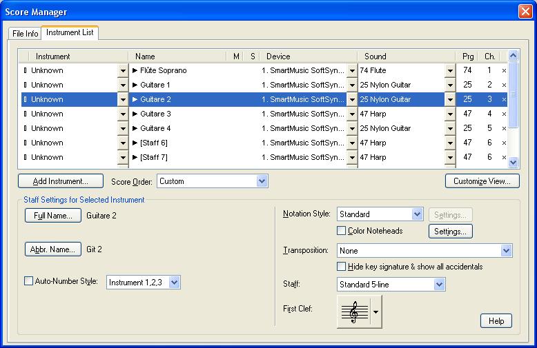Open instrument dropdown for Flûte Soprano row
Image resolution: width=537 pixels, height=348 pixels.
pyautogui.click(x=123, y=71)
